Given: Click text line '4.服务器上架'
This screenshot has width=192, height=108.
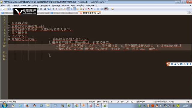Looking at the screenshot, I should [18, 33].
